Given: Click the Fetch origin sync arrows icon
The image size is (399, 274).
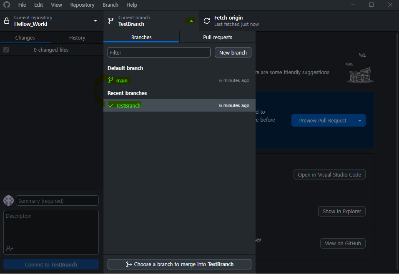Looking at the screenshot, I should [207, 21].
